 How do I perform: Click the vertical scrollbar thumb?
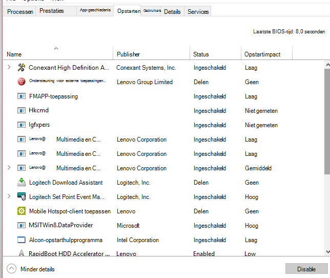[327, 122]
